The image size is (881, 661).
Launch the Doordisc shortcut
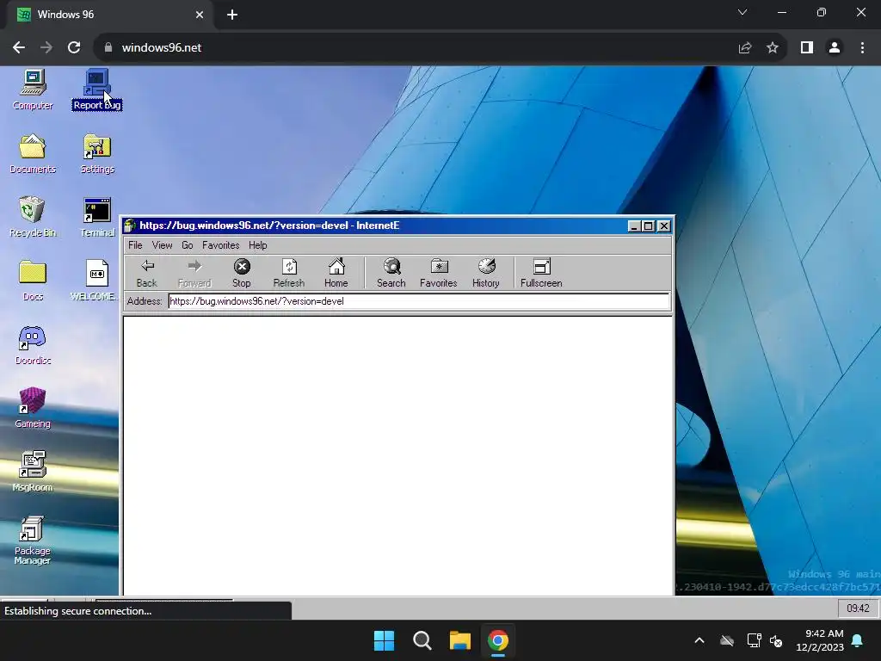coord(33,345)
